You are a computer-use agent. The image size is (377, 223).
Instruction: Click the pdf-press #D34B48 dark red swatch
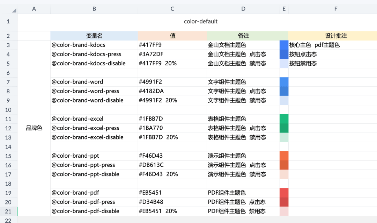(x=284, y=202)
